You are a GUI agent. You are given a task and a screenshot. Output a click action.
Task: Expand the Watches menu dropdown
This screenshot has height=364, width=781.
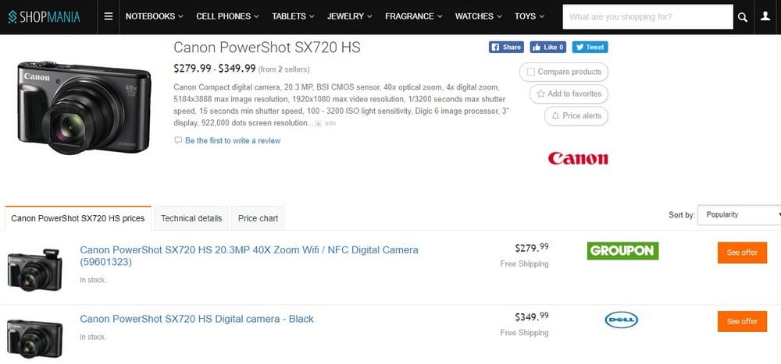tap(478, 16)
